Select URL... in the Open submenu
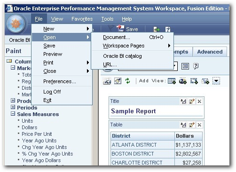The width and height of the screenshot is (236, 172). pyautogui.click(x=133, y=64)
